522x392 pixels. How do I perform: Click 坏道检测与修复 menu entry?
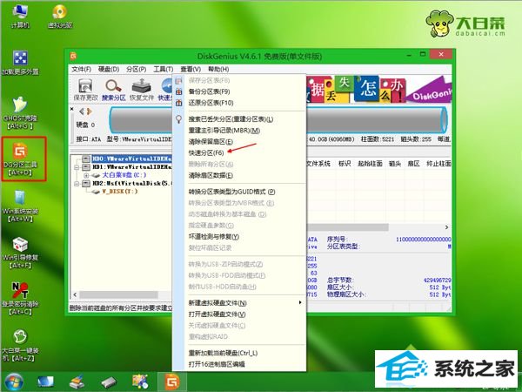[x=213, y=236]
